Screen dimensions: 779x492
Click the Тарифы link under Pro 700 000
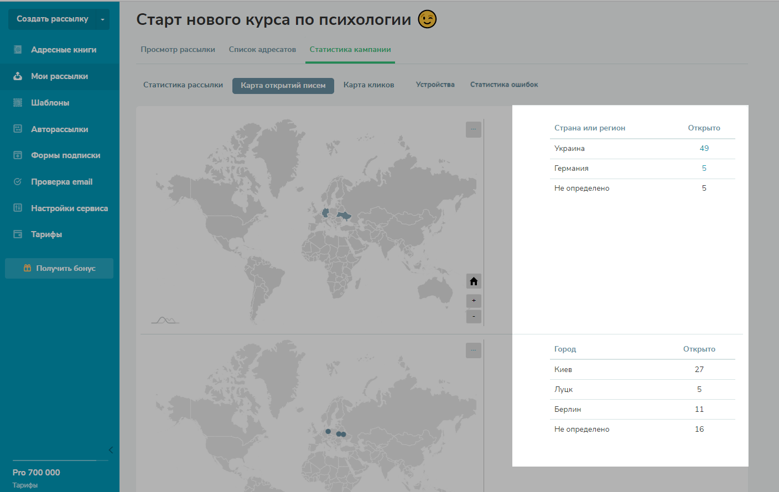click(x=25, y=485)
